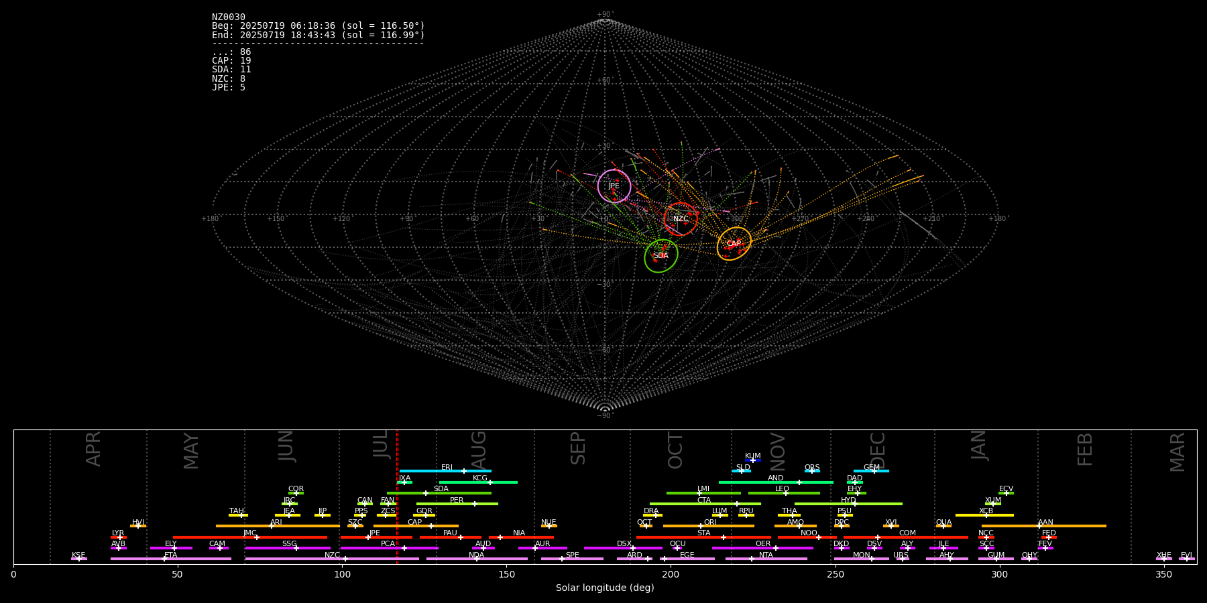Click the 150 tick on solar longitude axis
Image resolution: width=1207 pixels, height=603 pixels.
click(506, 574)
